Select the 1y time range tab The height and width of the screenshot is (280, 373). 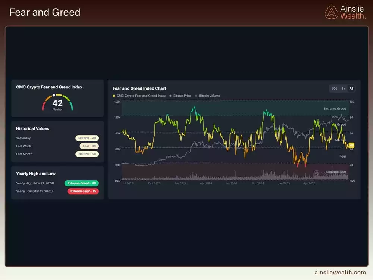click(343, 88)
